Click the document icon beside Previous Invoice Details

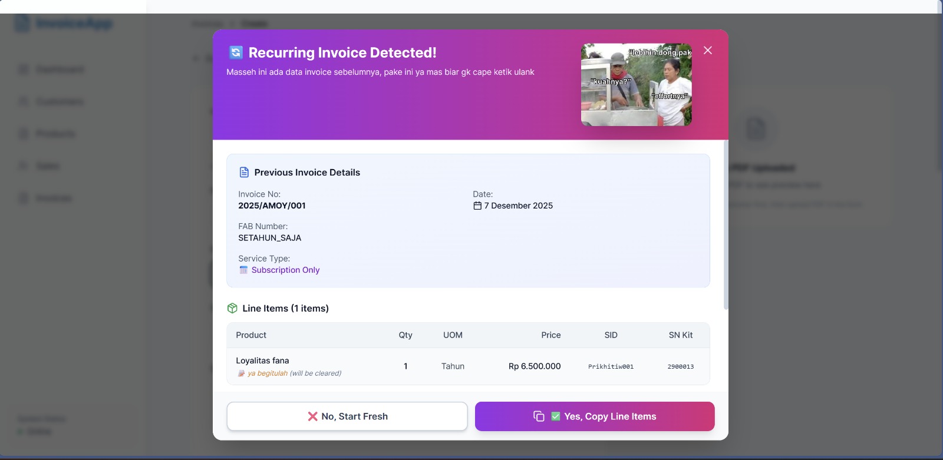[244, 173]
